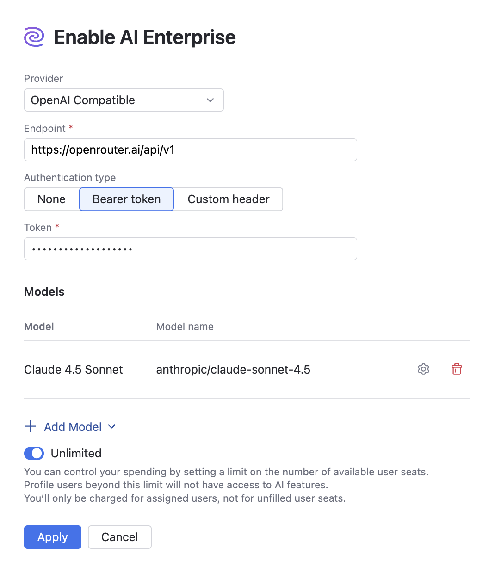The height and width of the screenshot is (573, 495).
Task: Click the masked Token input field
Action: (x=190, y=249)
